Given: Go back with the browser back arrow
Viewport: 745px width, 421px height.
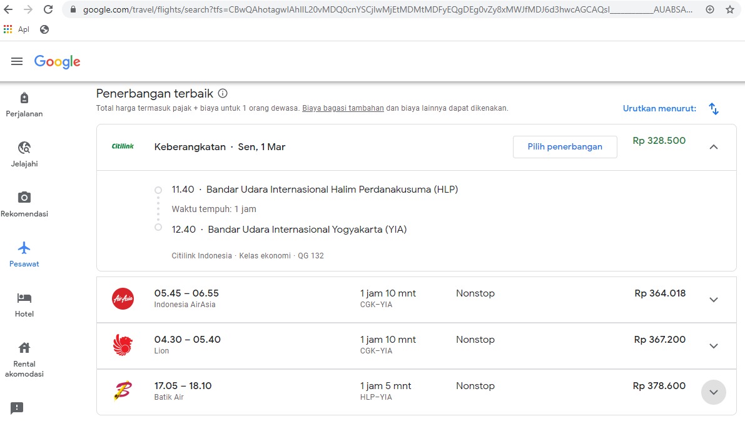Looking at the screenshot, I should 8,9.
